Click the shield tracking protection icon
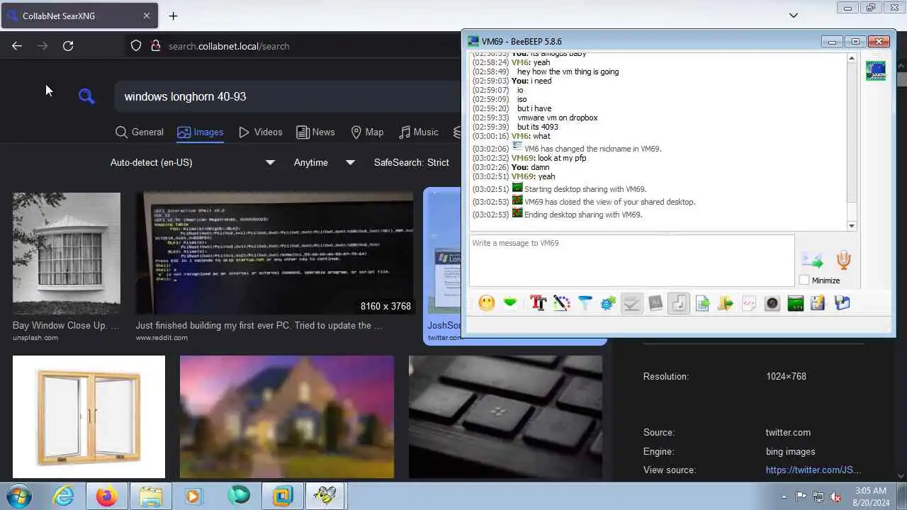The image size is (907, 510). click(x=136, y=46)
